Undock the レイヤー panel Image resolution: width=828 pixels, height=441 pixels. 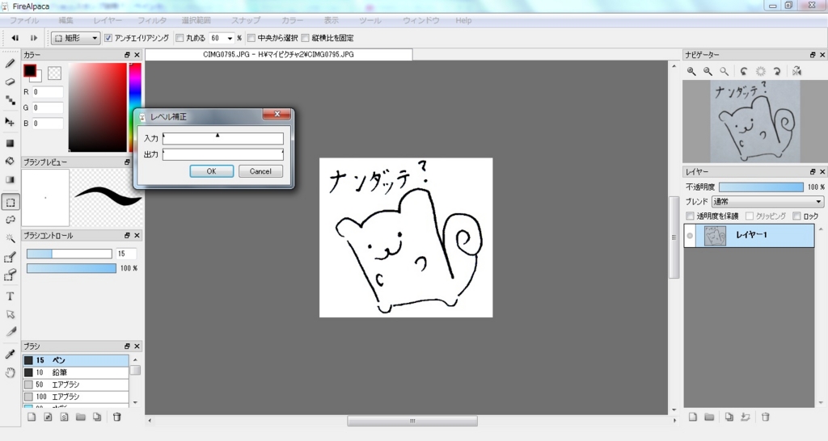[x=813, y=172]
